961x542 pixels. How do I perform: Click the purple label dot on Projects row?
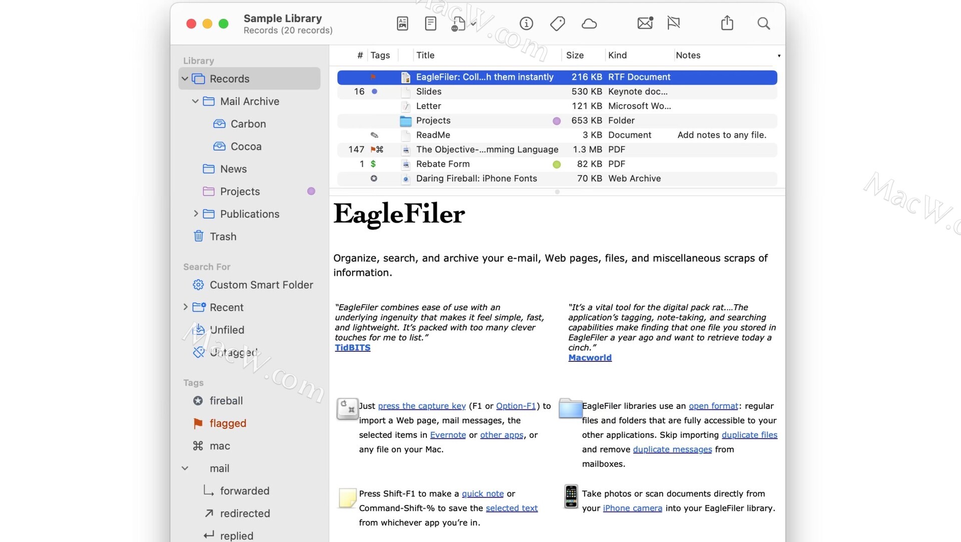click(x=557, y=121)
